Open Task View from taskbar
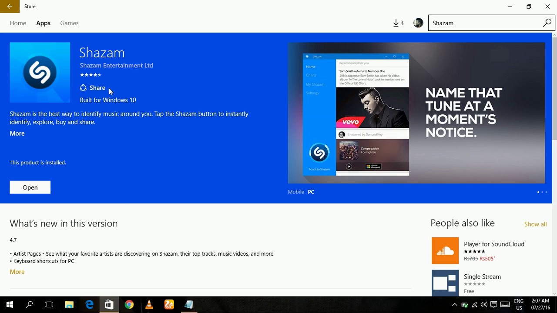Image resolution: width=557 pixels, height=313 pixels. 49,305
